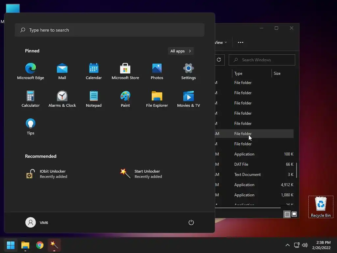337x253 pixels.
Task: Refresh the Explorer folder view
Action: 219,60
